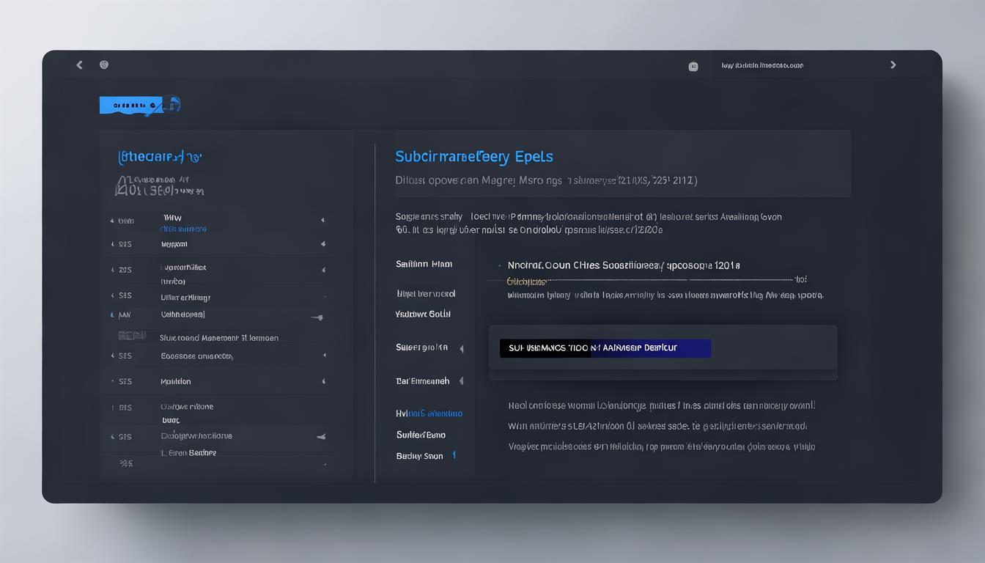Click the small square icon left of the top search field
The image size is (985, 563).
pyautogui.click(x=693, y=66)
